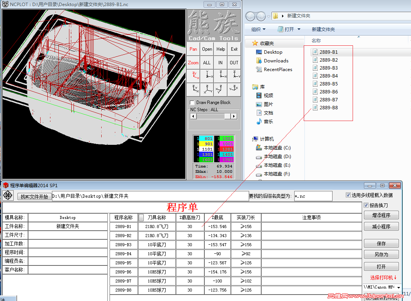Click NC Steps slider left arrow
411x301 pixels.
tap(193, 116)
